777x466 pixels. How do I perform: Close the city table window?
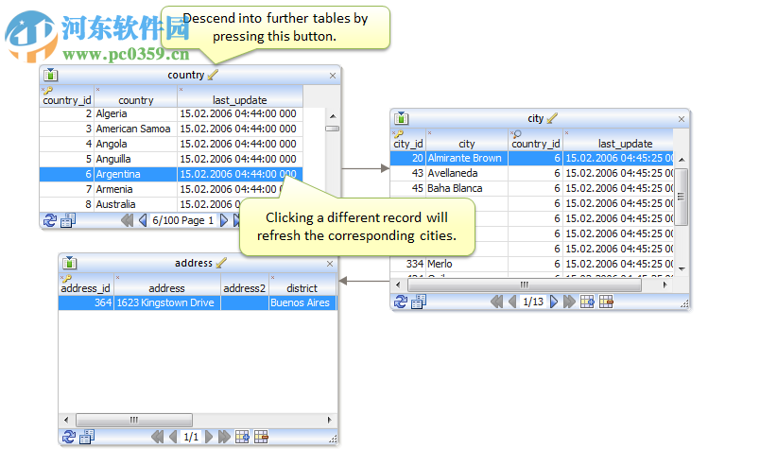[682, 119]
